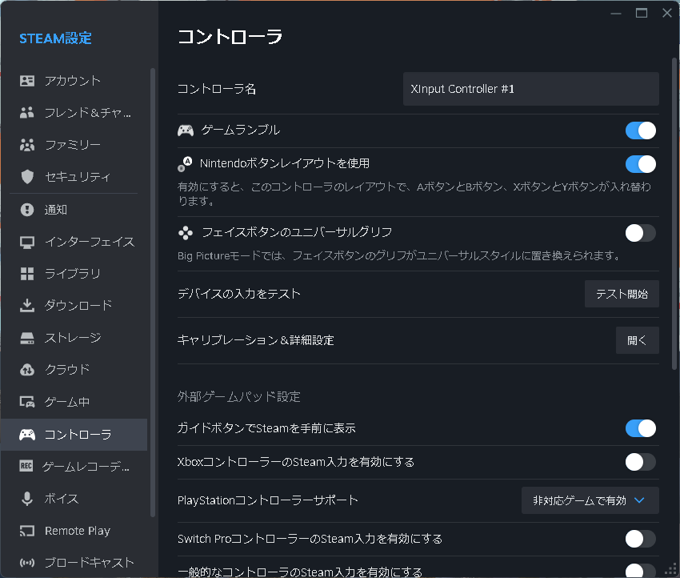
Task: Disable the ゲームランブル toggle
Action: (640, 129)
